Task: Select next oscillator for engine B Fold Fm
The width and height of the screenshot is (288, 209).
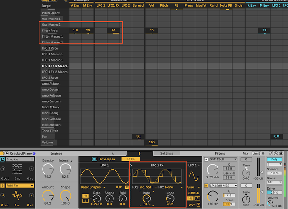Action: [31, 195]
